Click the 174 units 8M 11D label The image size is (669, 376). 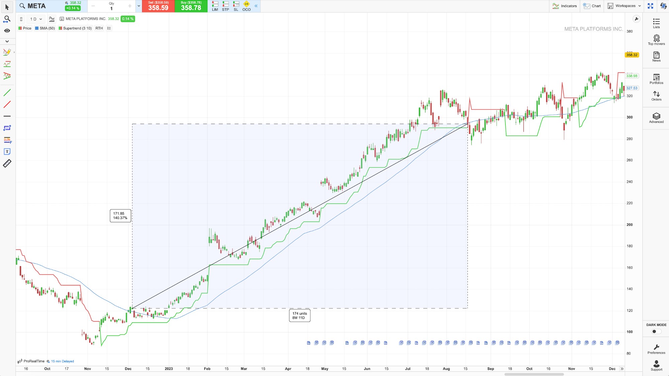[300, 315]
